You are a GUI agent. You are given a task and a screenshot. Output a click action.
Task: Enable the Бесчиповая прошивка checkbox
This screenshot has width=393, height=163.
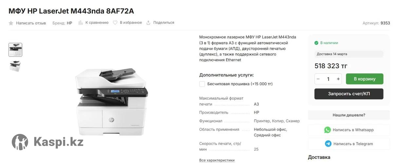pyautogui.click(x=202, y=84)
